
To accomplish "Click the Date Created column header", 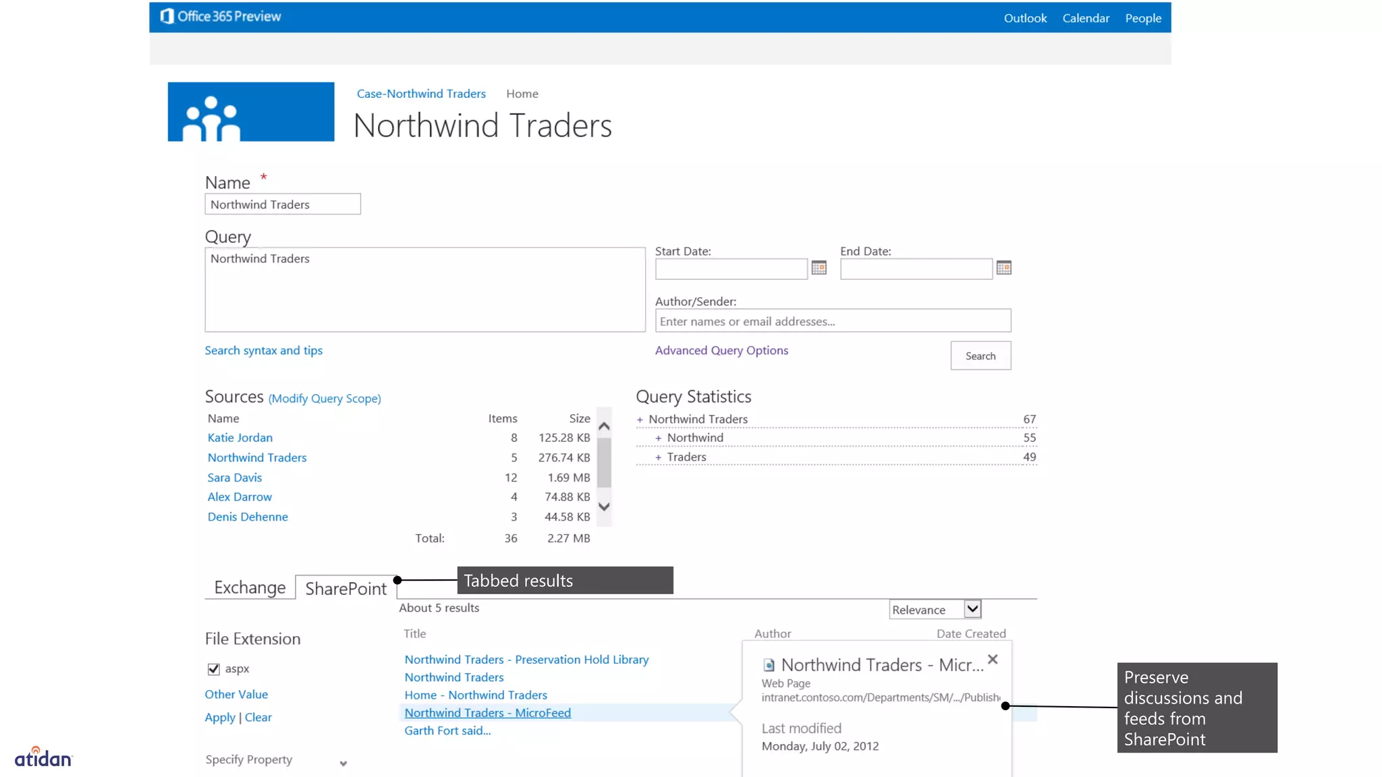I will tap(971, 634).
